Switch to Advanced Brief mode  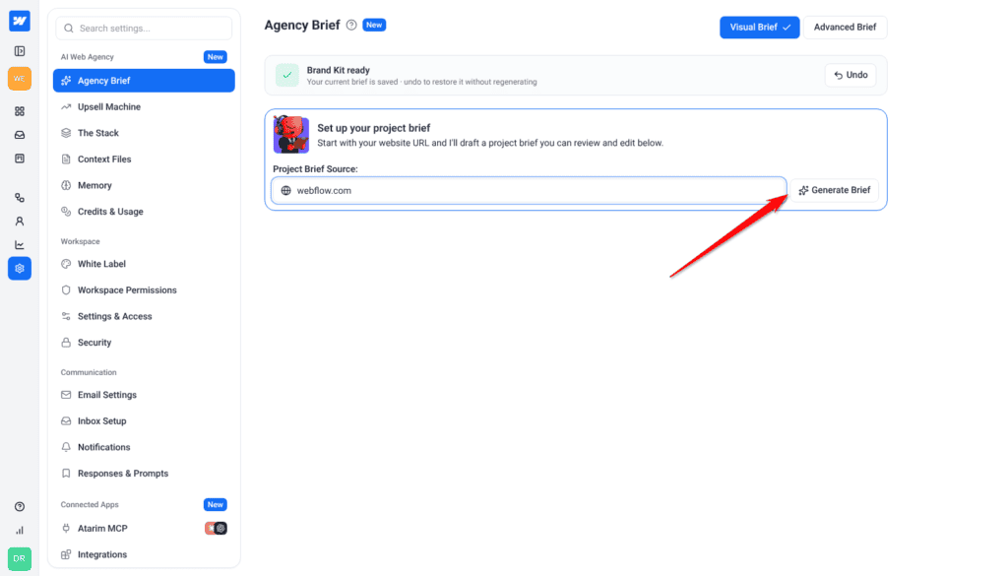(845, 27)
